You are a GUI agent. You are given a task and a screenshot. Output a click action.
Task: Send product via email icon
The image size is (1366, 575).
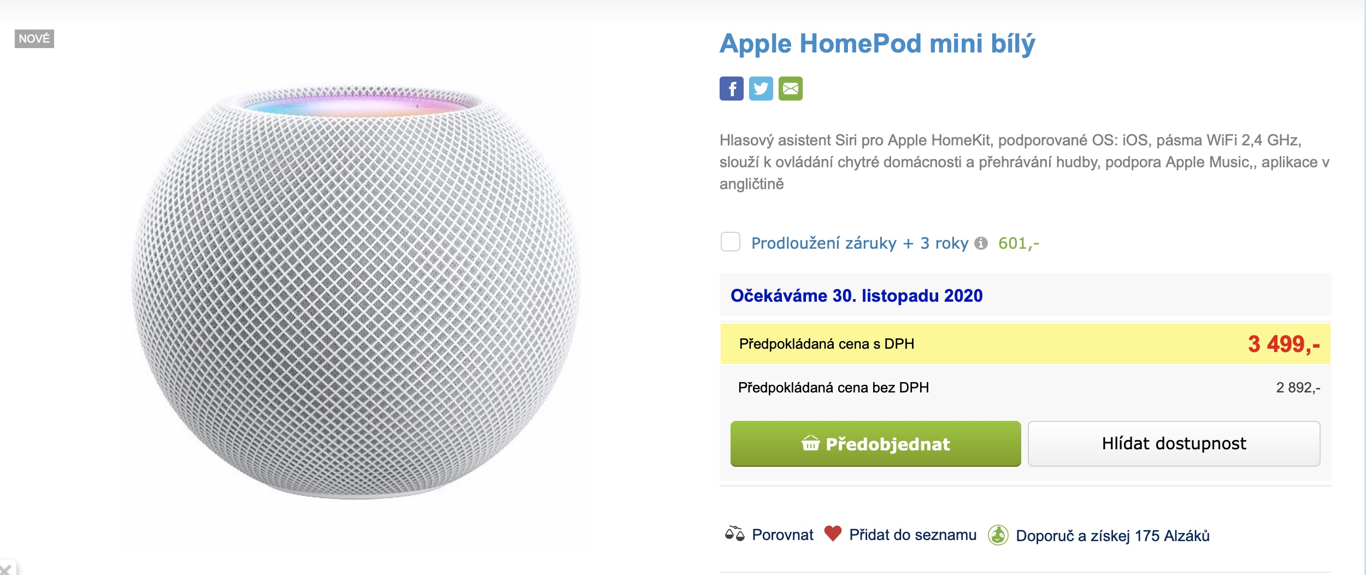coord(791,88)
